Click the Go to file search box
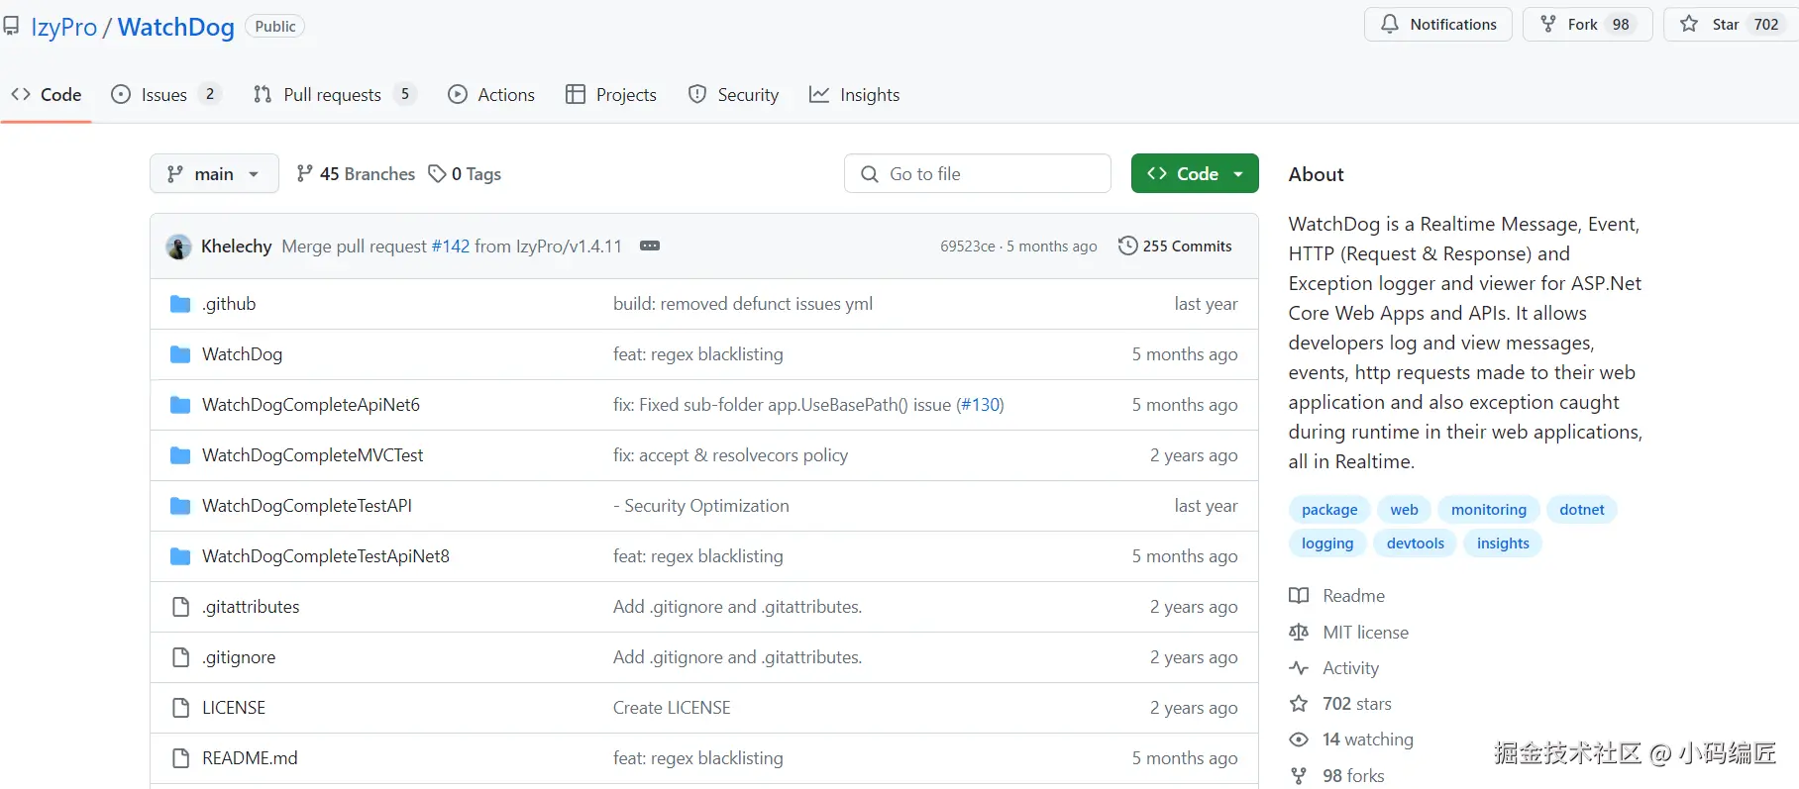 (978, 174)
